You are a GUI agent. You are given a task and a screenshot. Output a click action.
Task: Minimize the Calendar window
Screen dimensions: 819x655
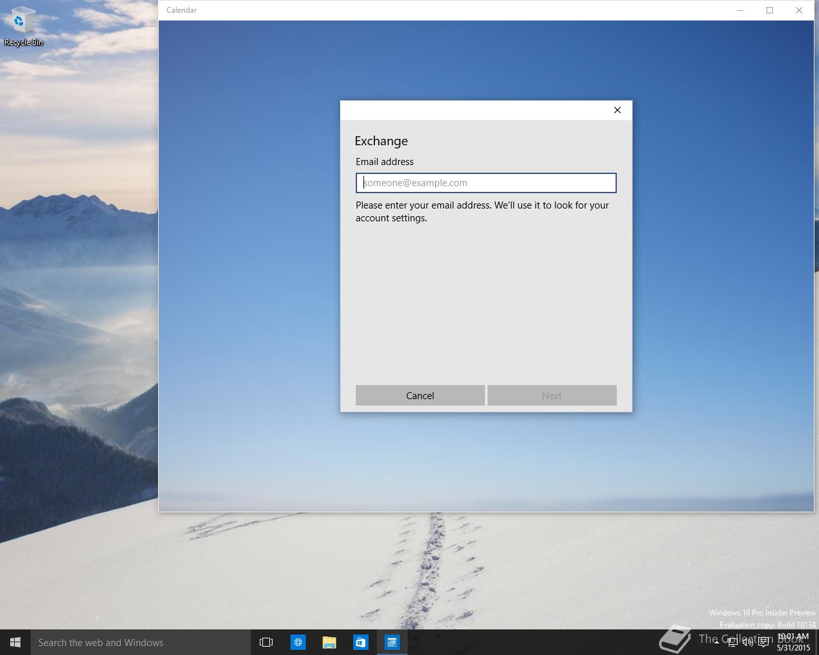tap(740, 10)
